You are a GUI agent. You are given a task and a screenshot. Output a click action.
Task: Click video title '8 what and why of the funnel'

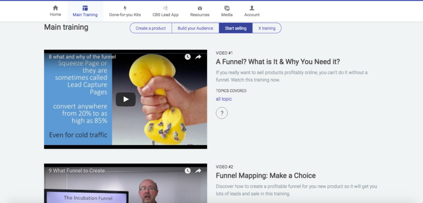click(82, 57)
